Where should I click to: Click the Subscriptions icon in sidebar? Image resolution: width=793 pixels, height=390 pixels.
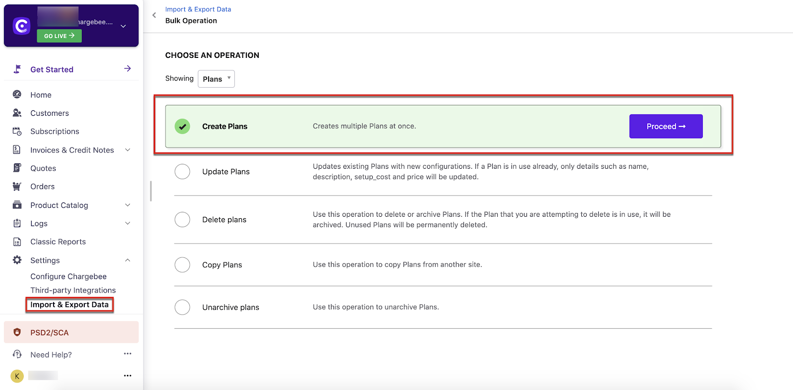(17, 131)
